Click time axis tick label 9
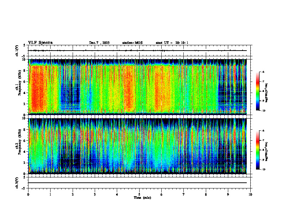282x218 pixels. 228,194
